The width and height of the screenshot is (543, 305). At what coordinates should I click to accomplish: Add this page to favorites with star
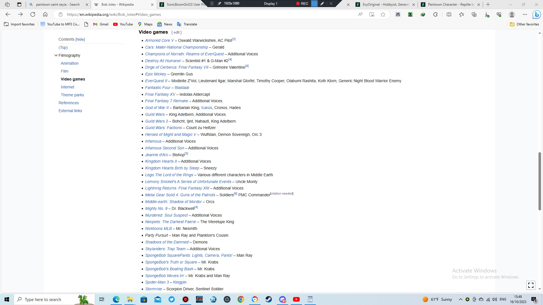click(383, 14)
